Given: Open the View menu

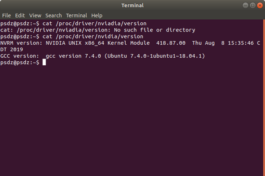Looking at the screenshot, I should click(x=35, y=15).
